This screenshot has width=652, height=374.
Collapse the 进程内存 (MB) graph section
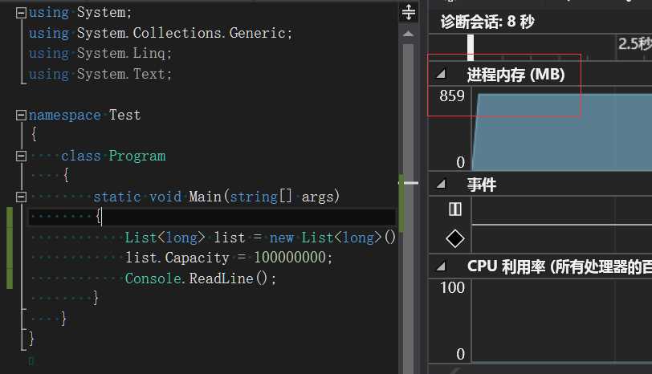pyautogui.click(x=441, y=74)
